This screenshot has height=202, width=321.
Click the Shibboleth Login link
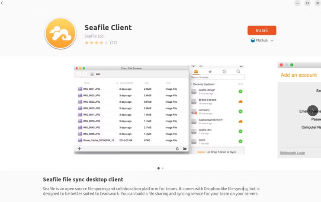point(292,153)
